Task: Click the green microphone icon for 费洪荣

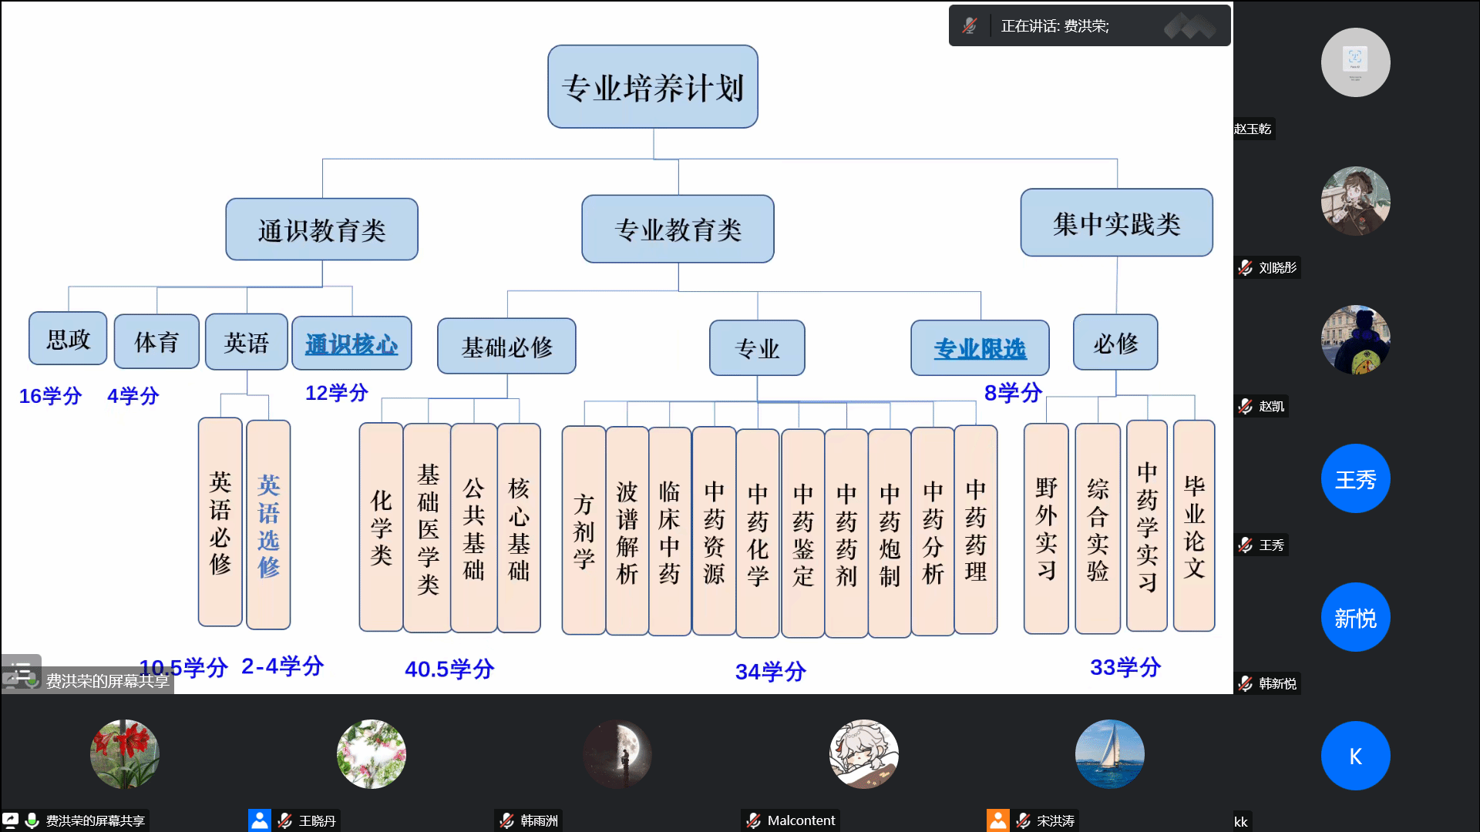Action: 32,820
